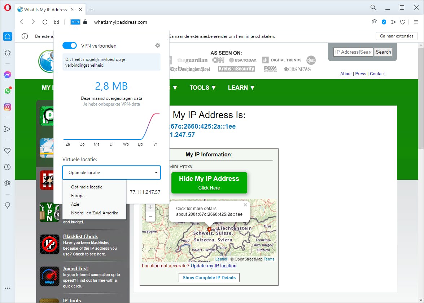Click the Speed Test Mbps gauge icon
The height and width of the screenshot is (303, 424).
tap(49, 276)
